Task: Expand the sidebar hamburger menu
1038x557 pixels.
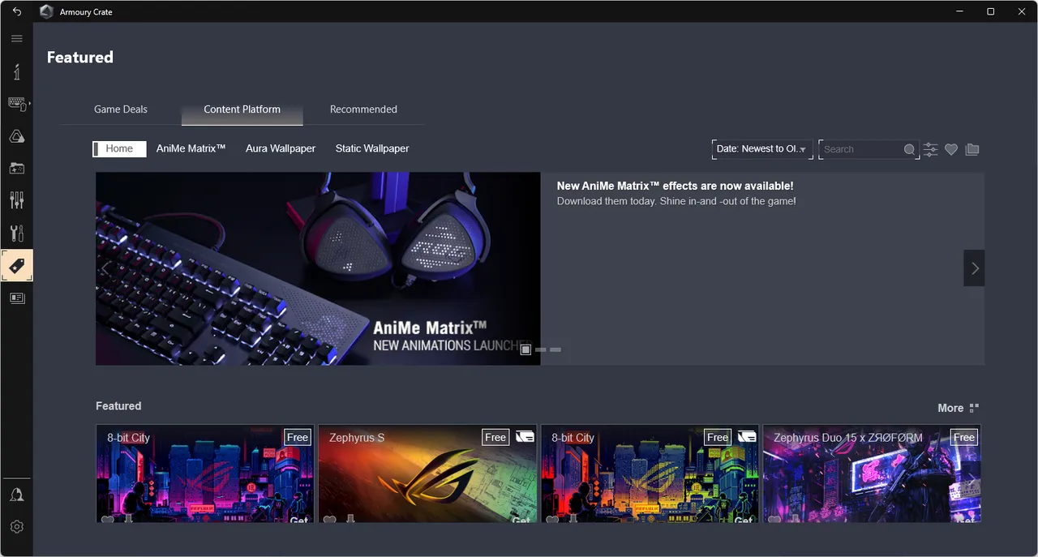Action: pos(17,39)
